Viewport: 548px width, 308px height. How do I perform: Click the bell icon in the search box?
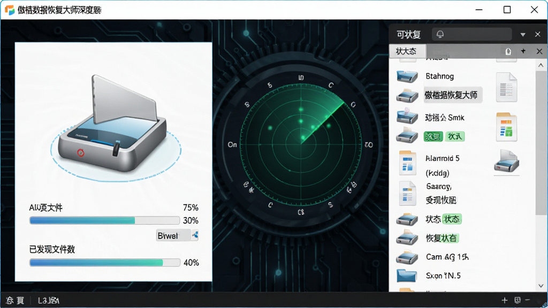[440, 34]
